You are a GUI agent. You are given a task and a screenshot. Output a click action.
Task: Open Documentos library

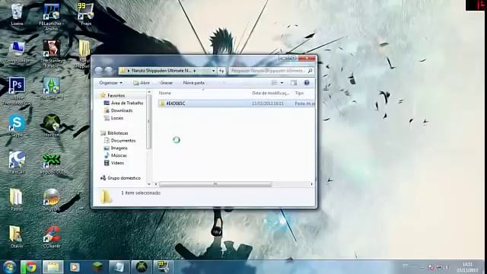pos(123,140)
